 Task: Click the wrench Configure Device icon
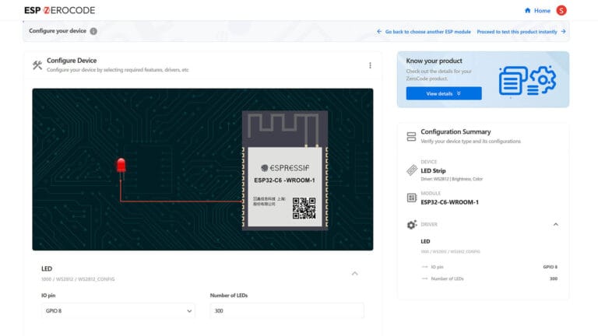coord(37,65)
